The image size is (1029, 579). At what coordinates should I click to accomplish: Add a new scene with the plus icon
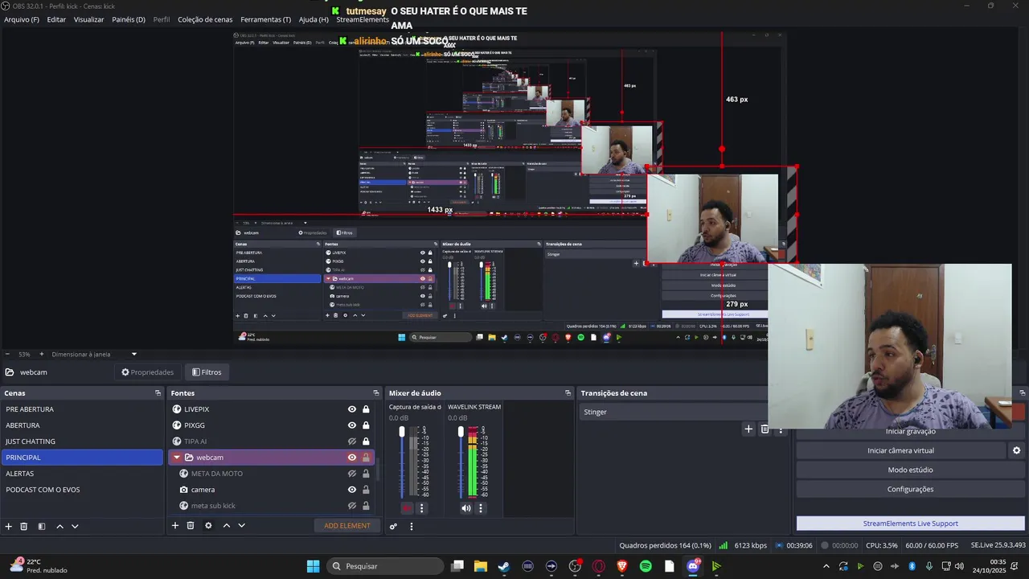pyautogui.click(x=9, y=526)
